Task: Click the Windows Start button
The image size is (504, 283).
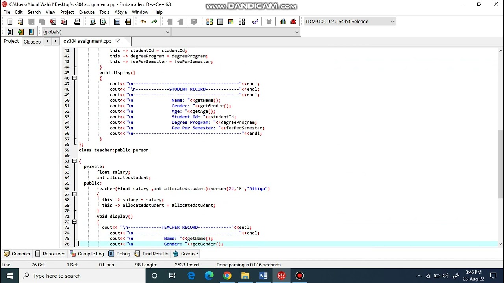Action: [x=9, y=276]
